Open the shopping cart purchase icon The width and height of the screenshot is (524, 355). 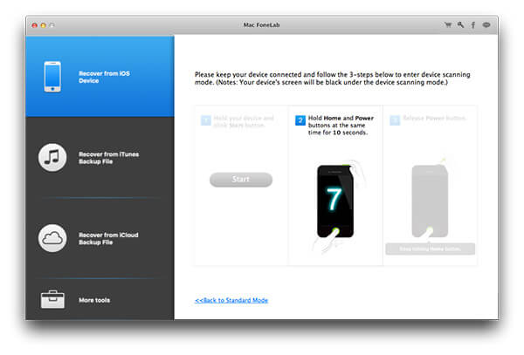[x=448, y=25]
